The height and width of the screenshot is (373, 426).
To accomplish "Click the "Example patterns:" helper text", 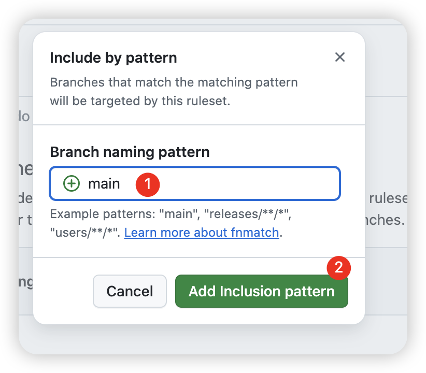I will (86, 214).
